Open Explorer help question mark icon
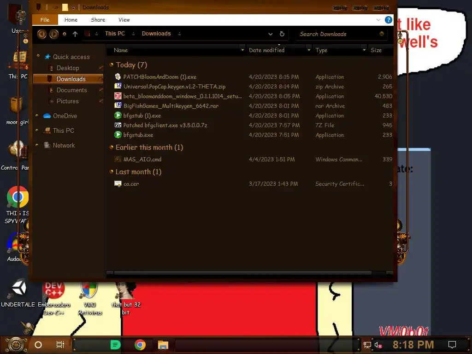Screen dimensions: 472x354 click(388, 20)
